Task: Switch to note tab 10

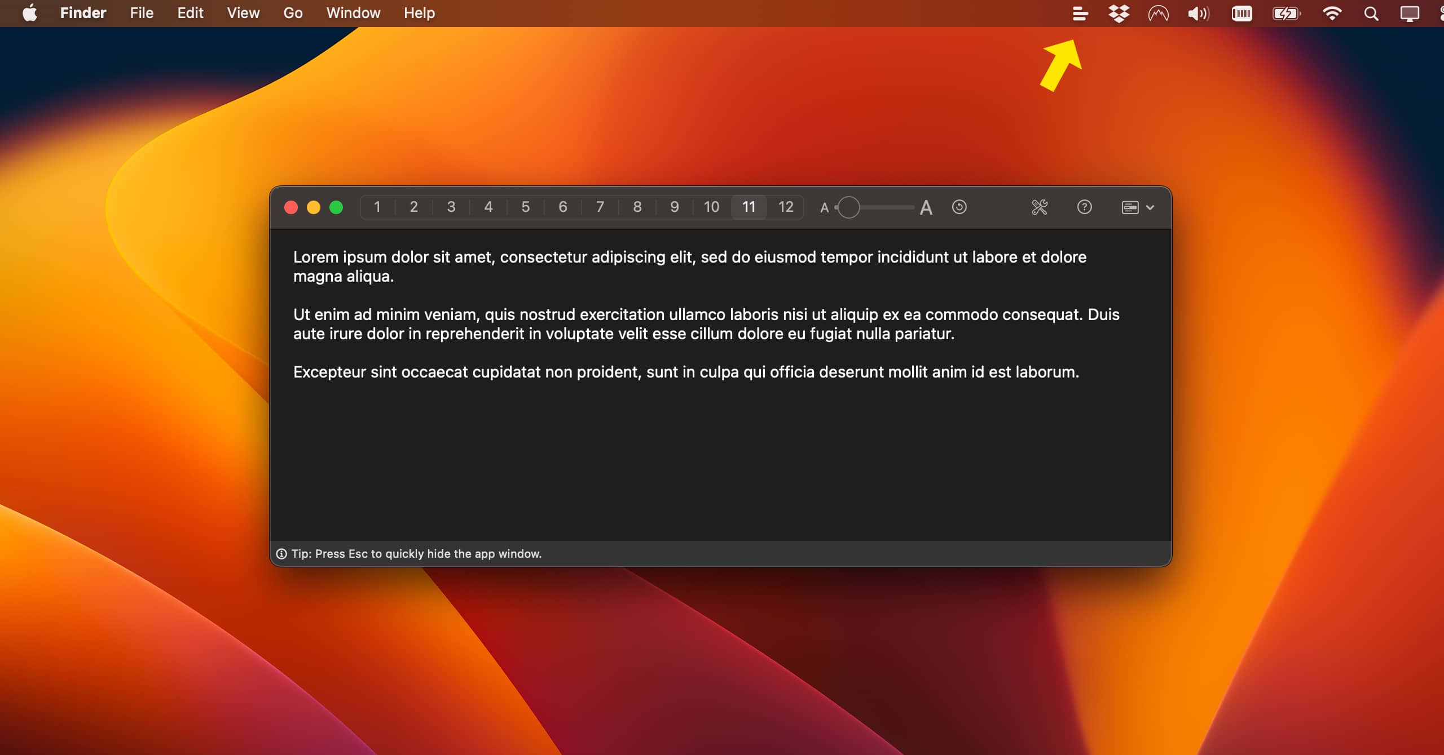Action: [x=712, y=207]
